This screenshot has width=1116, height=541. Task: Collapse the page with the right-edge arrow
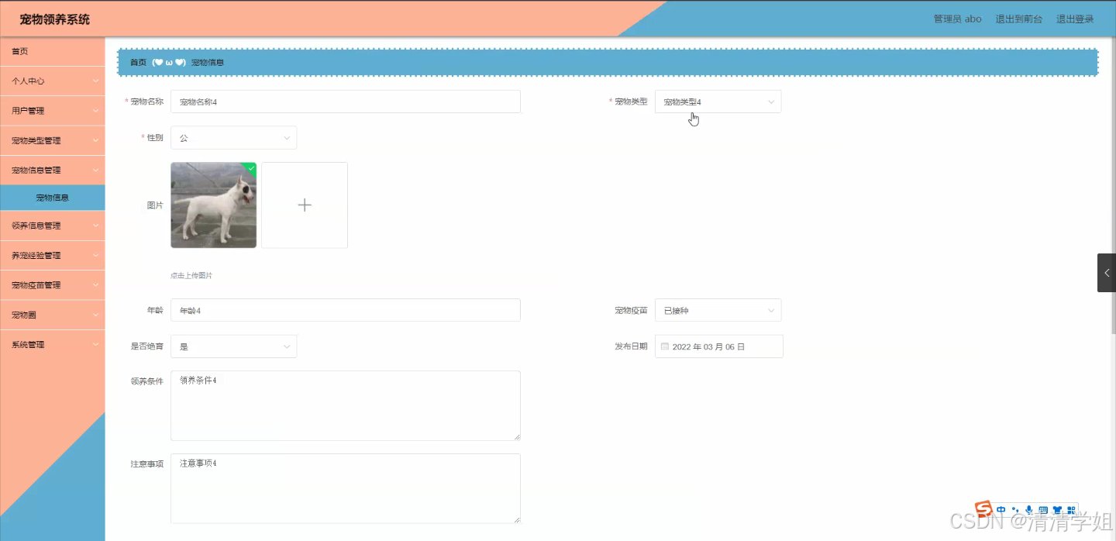click(1108, 272)
